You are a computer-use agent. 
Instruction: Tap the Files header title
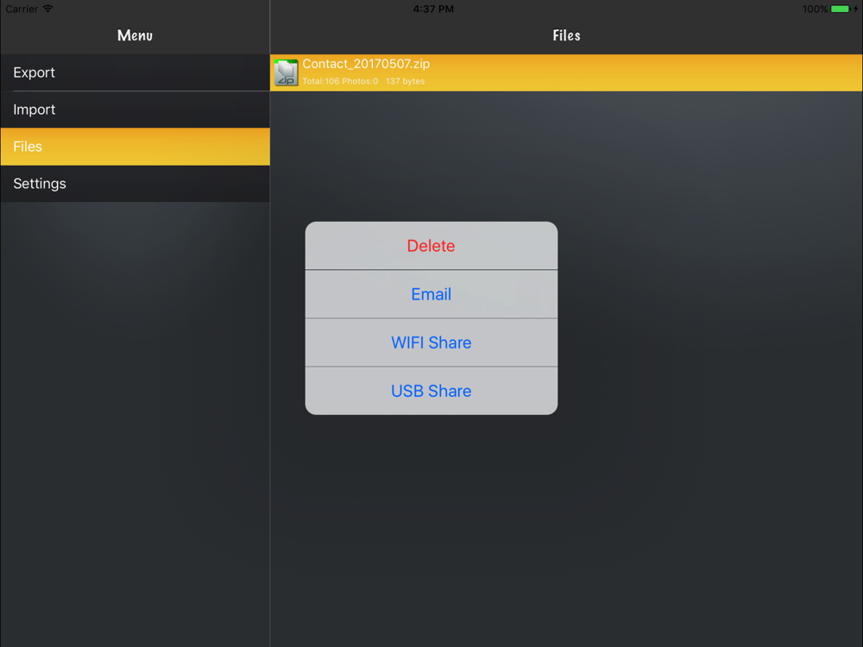click(566, 35)
